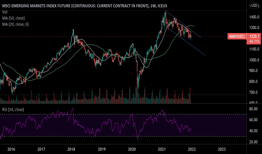Click the MMEH2022 contract label

(x=237, y=36)
